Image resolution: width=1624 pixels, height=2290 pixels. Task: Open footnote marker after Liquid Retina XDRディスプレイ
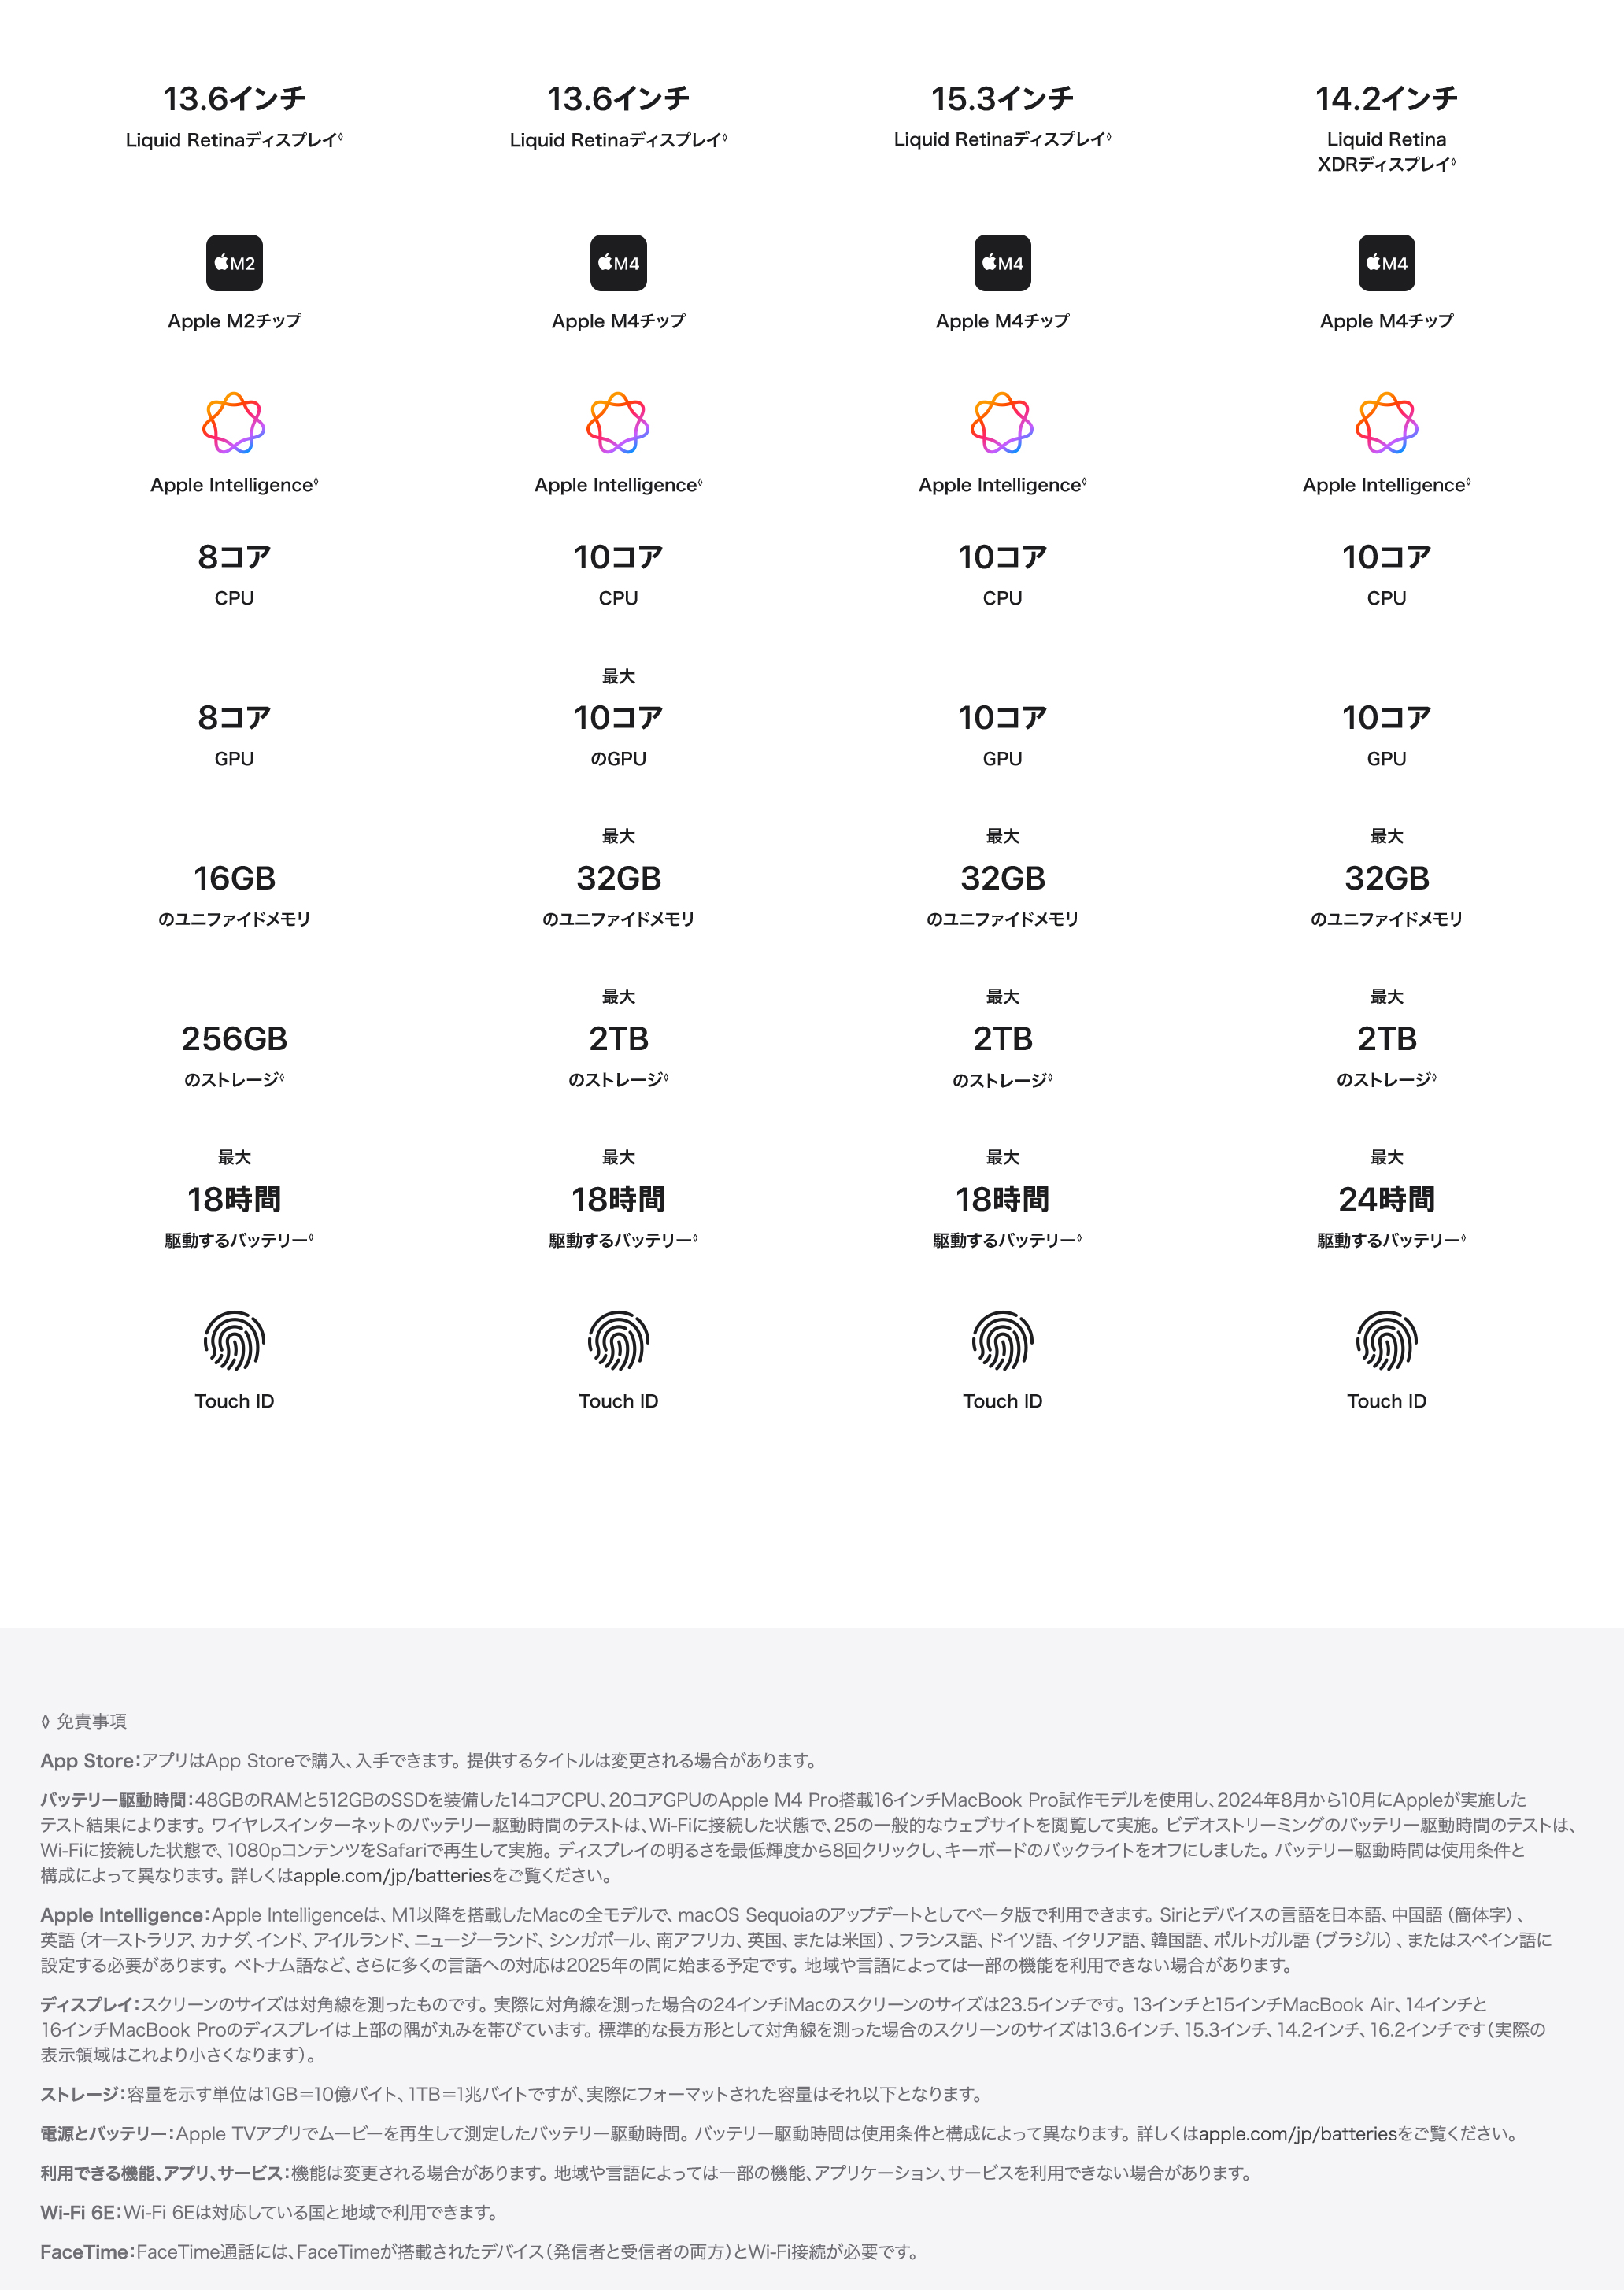coord(1453,161)
